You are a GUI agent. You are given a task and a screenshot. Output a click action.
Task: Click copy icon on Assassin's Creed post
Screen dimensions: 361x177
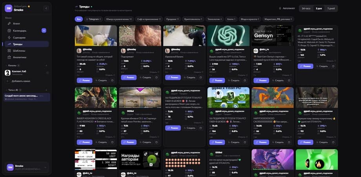[112, 142]
